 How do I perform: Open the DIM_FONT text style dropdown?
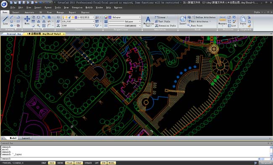(x=93, y=21)
